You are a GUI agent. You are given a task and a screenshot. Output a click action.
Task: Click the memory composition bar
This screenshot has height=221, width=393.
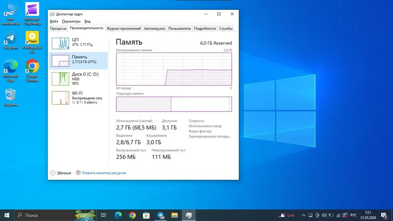[x=174, y=104]
